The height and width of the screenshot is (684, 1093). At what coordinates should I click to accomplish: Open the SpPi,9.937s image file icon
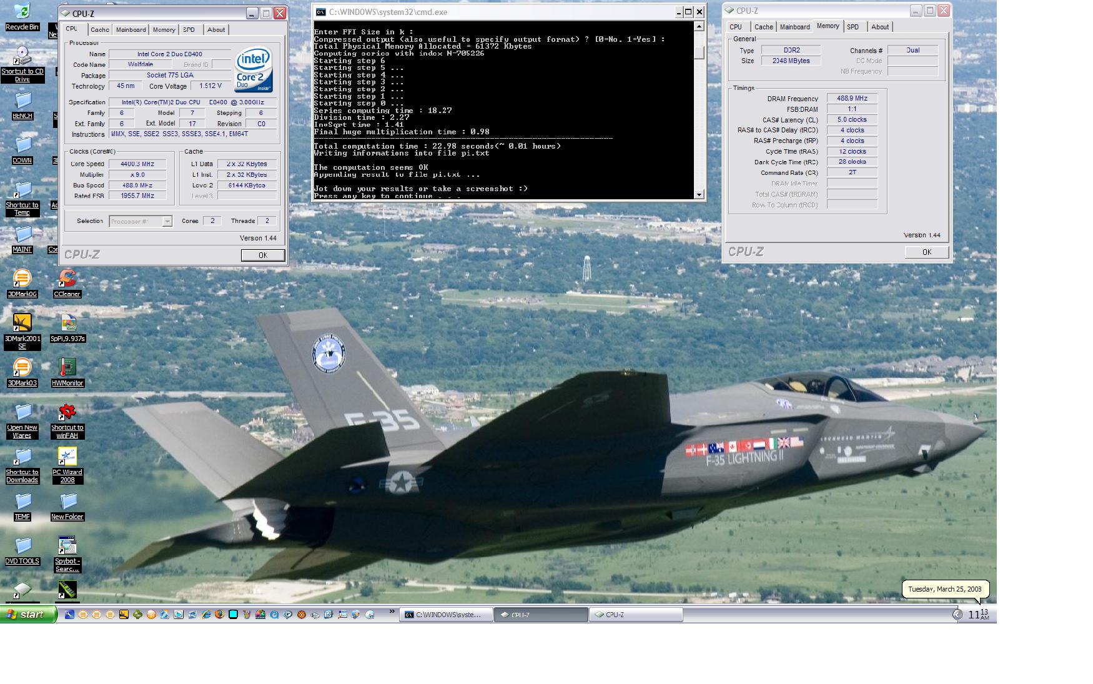pos(67,329)
